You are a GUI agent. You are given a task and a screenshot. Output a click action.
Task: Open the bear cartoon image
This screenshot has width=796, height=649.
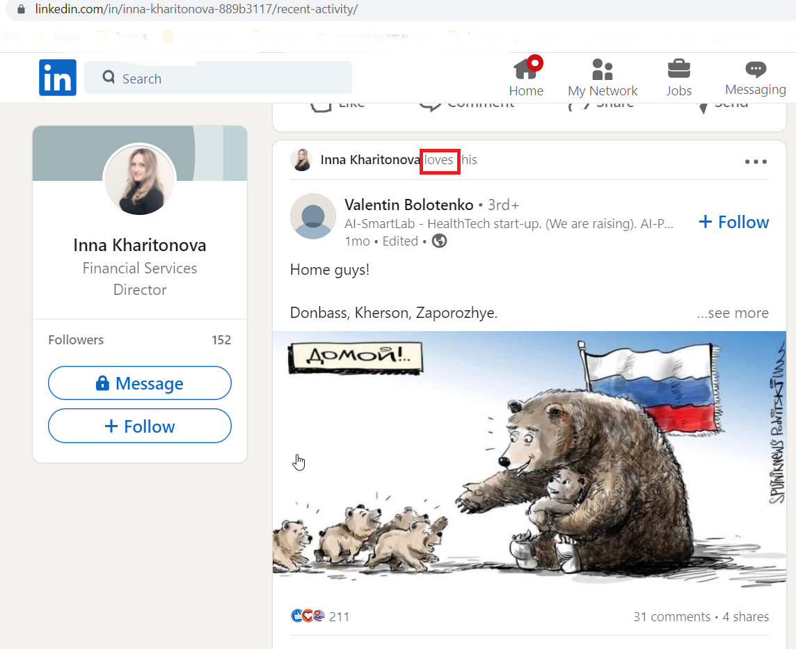click(529, 459)
